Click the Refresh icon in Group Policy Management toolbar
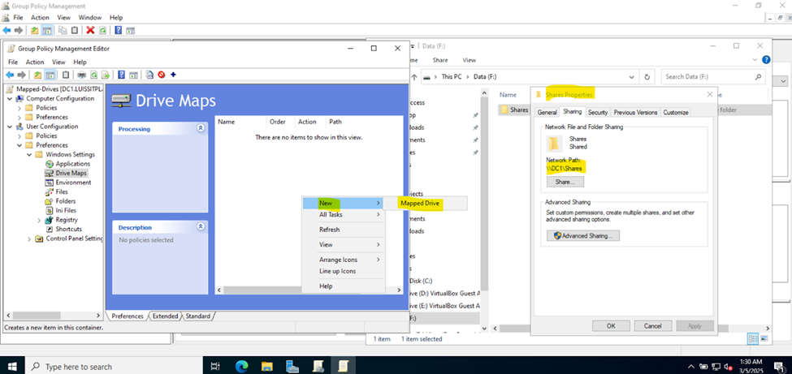792x374 pixels. pyautogui.click(x=103, y=30)
